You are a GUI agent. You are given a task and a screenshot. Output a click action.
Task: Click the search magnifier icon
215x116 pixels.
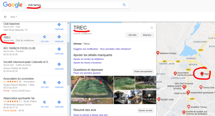click(x=124, y=5)
